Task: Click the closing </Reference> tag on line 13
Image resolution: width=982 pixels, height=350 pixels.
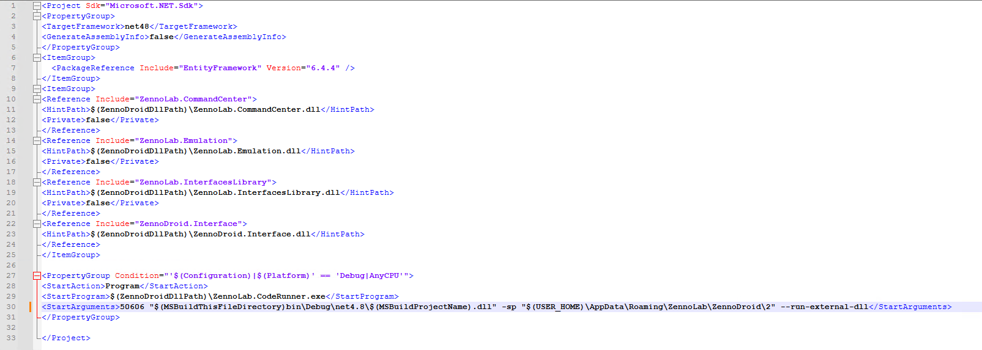Action: 71,130
